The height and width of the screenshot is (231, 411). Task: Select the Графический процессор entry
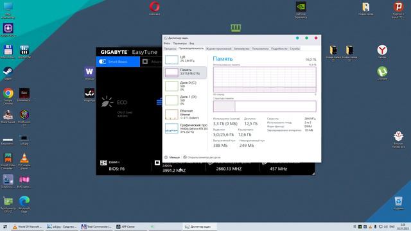185,128
